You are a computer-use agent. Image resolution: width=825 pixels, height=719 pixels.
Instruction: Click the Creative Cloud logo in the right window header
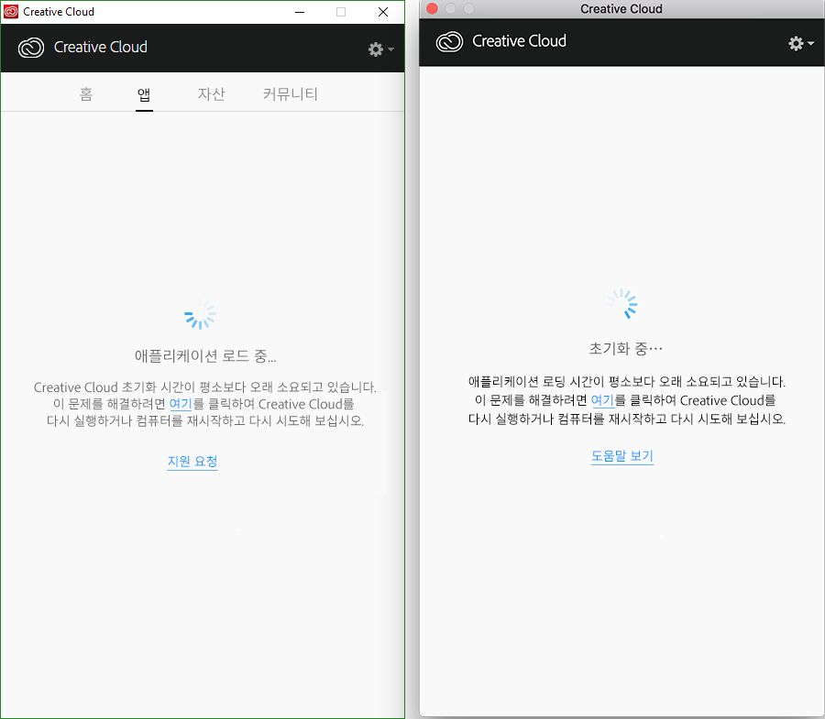click(x=449, y=41)
